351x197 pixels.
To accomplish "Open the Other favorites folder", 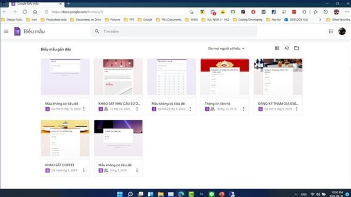I will [x=339, y=20].
